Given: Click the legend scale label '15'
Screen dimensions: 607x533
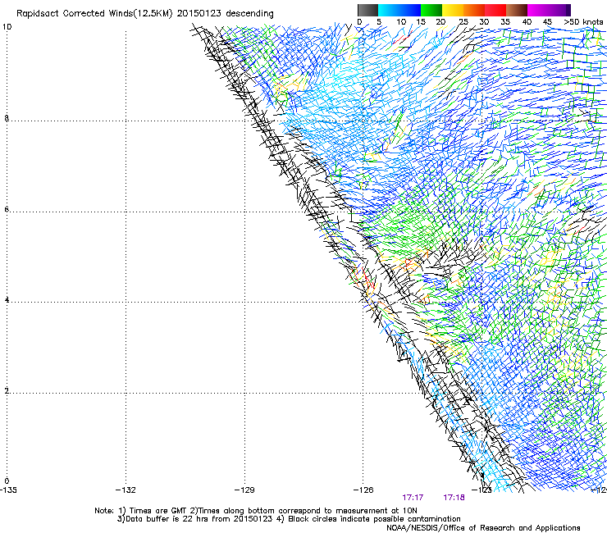Looking at the screenshot, I should pyautogui.click(x=421, y=22).
